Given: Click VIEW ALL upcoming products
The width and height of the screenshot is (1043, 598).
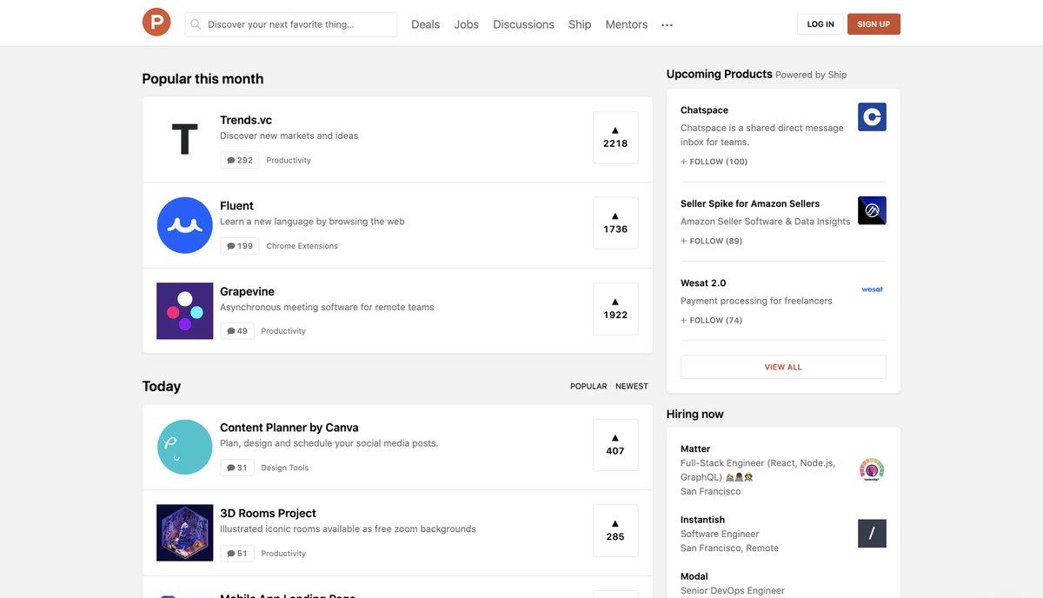Looking at the screenshot, I should (782, 366).
